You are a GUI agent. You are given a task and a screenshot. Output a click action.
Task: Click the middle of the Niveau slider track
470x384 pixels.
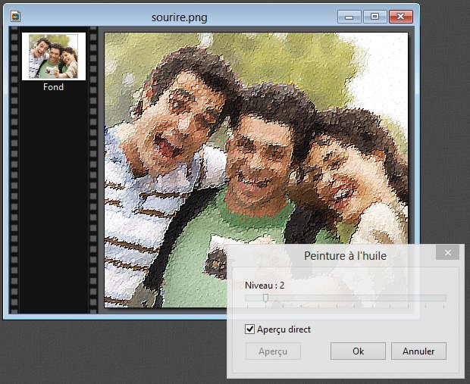346,298
